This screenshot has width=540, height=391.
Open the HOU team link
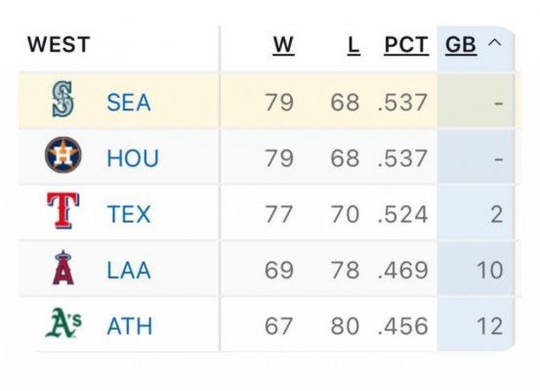(x=133, y=158)
